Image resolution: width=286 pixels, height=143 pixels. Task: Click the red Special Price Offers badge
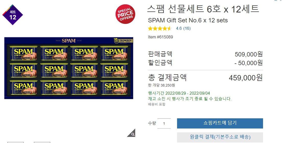[x=125, y=14]
